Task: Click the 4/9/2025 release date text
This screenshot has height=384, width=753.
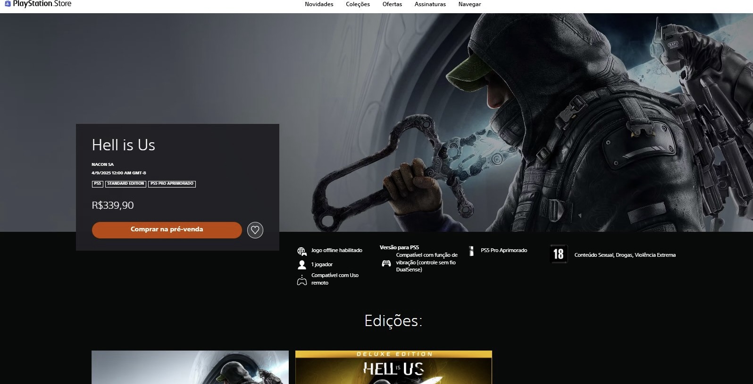Action: click(x=119, y=173)
